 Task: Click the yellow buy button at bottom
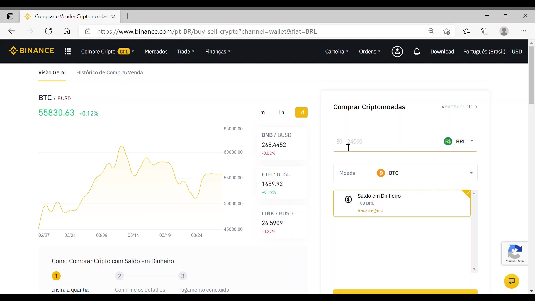tap(405, 292)
